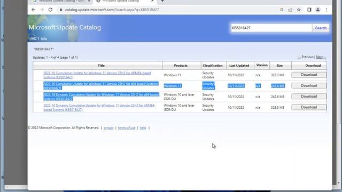This screenshot has height=192, width=342.
Task: Open browser side panel icon
Action: (x=309, y=10)
